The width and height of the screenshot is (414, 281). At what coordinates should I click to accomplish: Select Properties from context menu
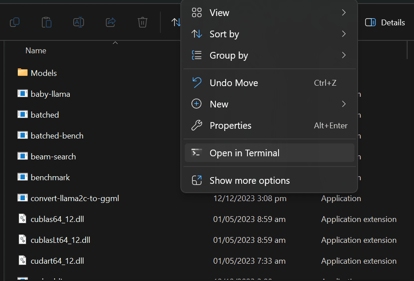[269, 126]
